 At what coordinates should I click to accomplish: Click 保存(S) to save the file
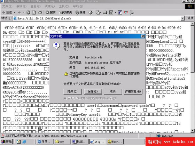[x=93, y=91]
